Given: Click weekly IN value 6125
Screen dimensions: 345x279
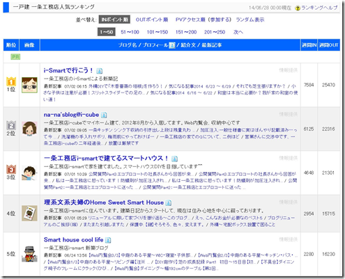Looking at the screenshot, I should (x=309, y=129).
